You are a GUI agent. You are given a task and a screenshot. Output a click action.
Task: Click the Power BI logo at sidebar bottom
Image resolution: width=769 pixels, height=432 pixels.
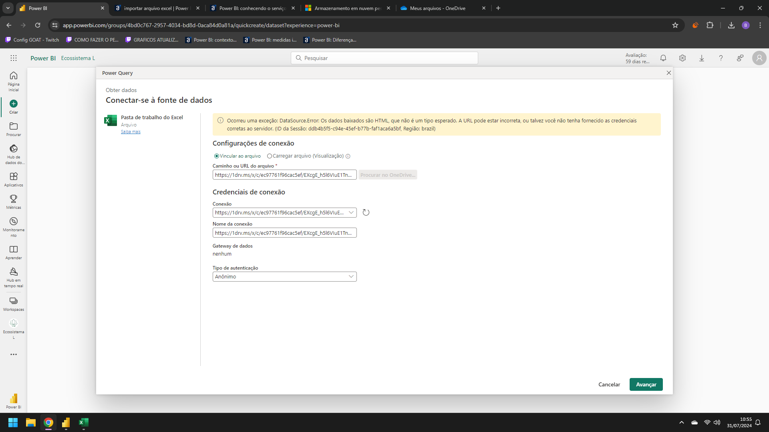click(14, 401)
